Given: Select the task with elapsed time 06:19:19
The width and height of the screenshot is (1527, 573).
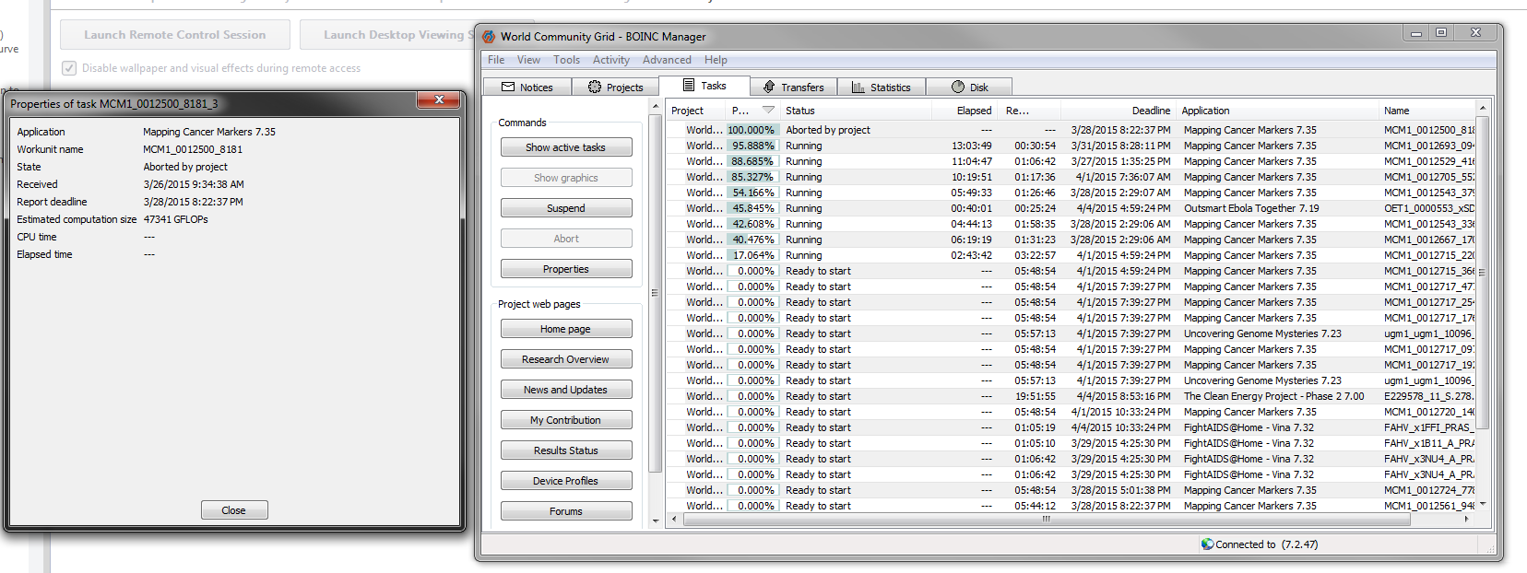Looking at the screenshot, I should click(1071, 240).
